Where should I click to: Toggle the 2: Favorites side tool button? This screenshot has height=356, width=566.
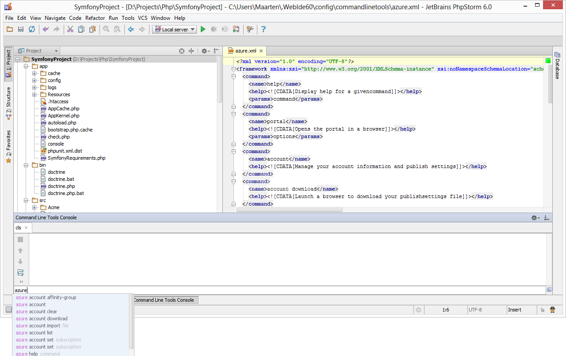click(x=8, y=147)
